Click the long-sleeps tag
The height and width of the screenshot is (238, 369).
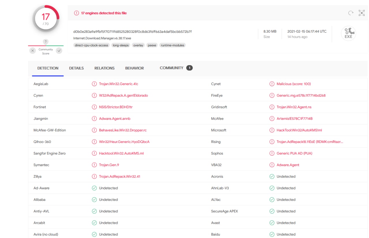point(121,45)
